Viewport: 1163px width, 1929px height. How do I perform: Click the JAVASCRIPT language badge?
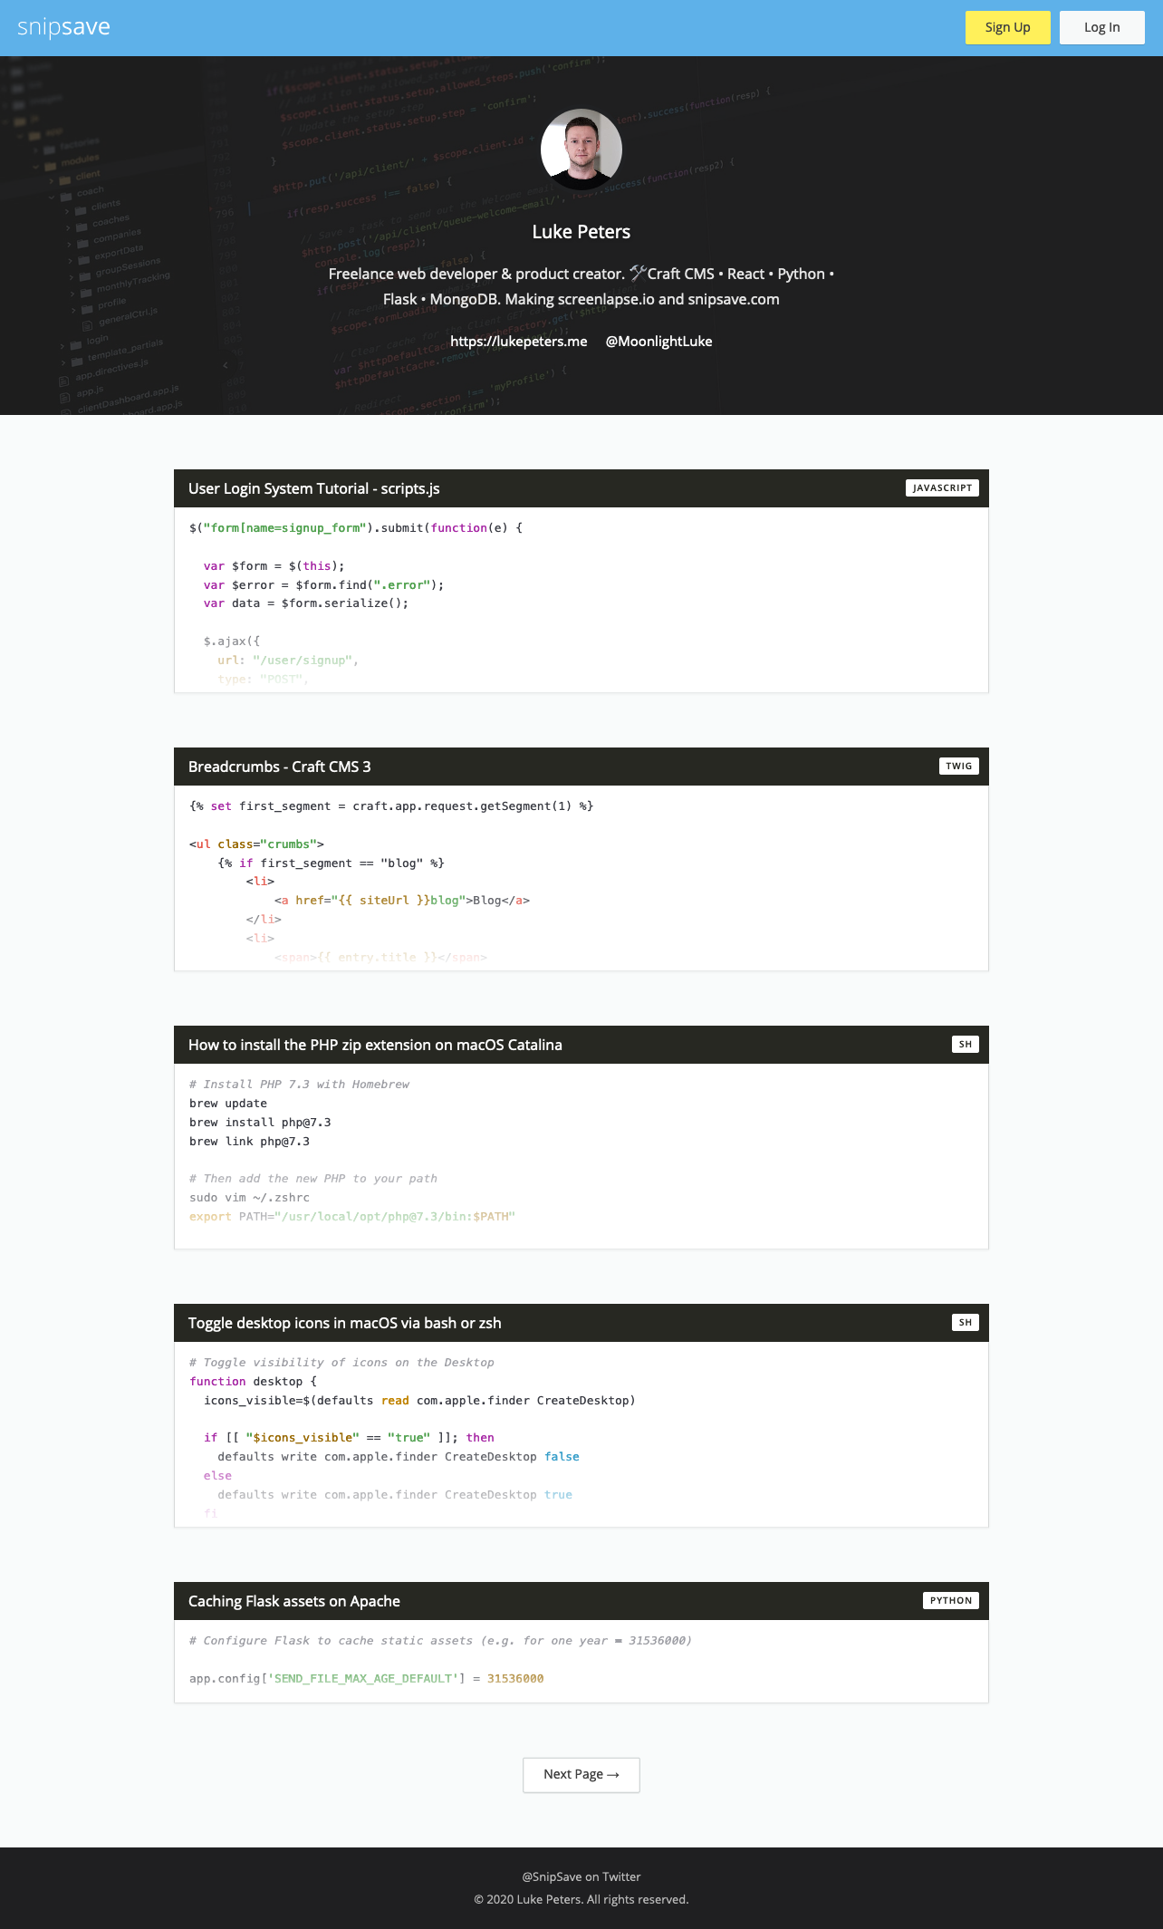[942, 488]
